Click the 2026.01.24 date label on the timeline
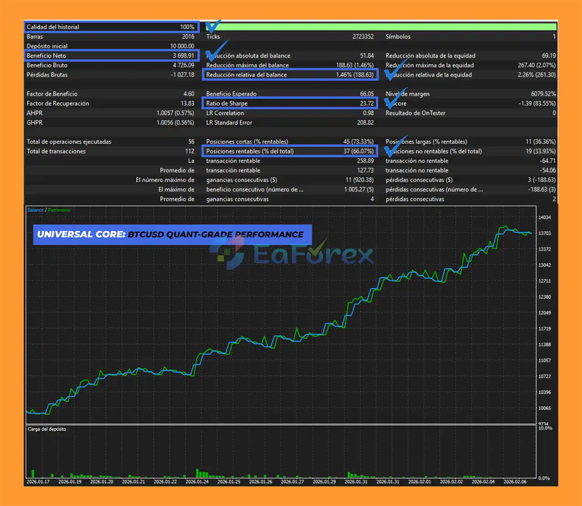The image size is (582, 506). [x=197, y=482]
